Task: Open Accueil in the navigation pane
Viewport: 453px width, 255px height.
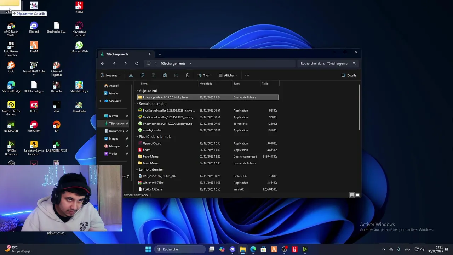Action: (114, 86)
